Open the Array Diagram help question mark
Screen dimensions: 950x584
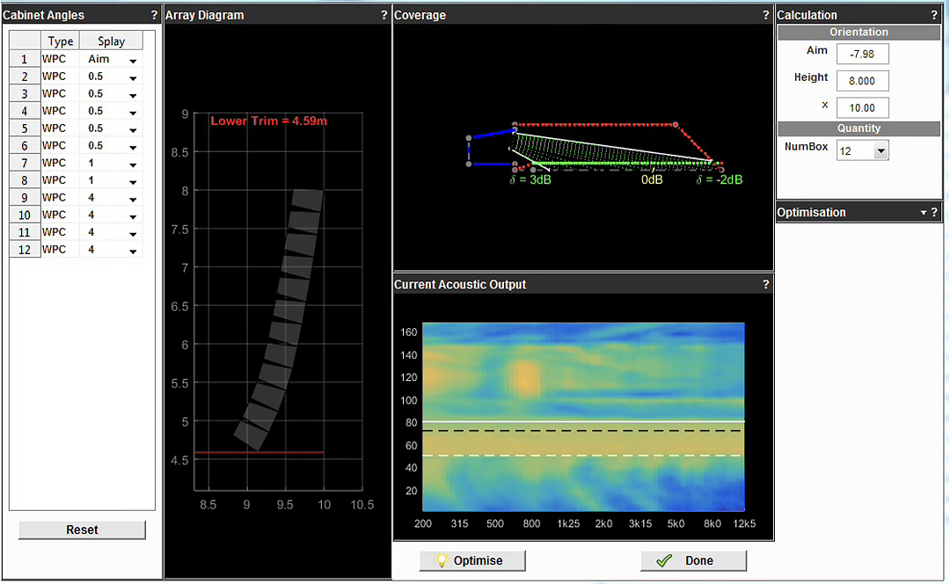coord(384,15)
